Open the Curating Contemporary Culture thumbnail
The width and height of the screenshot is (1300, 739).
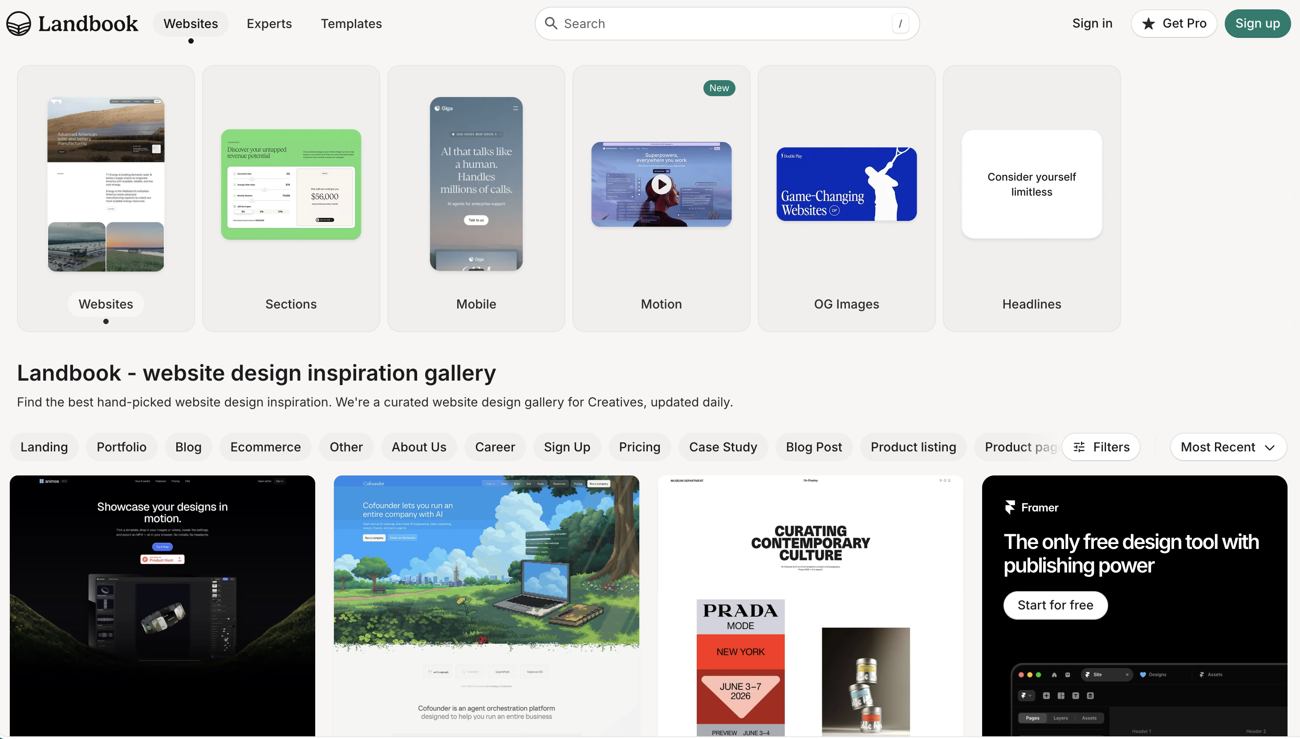coord(810,605)
